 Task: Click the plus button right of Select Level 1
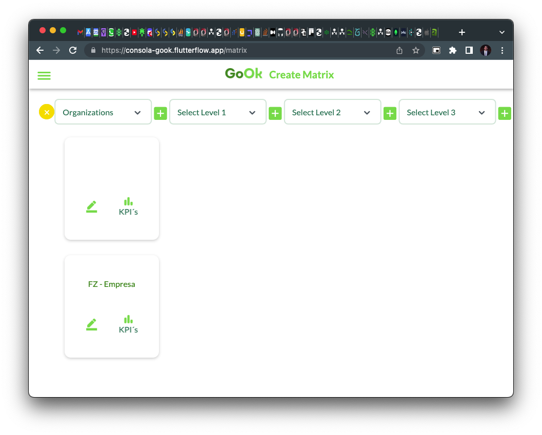(x=275, y=113)
